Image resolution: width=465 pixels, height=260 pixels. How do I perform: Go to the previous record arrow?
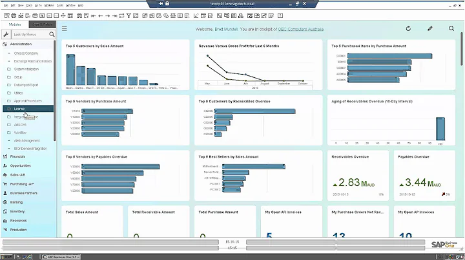101,15
